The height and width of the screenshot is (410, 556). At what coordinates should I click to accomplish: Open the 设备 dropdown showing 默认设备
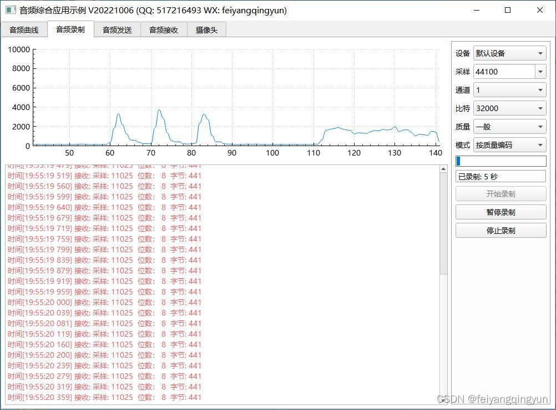pos(509,53)
